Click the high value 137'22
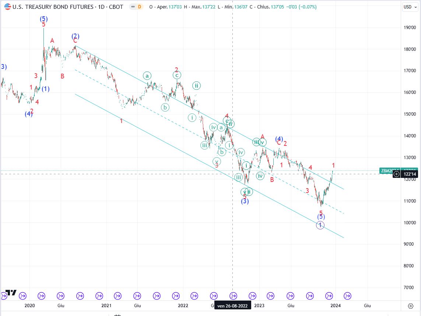This screenshot has height=316, width=421. pos(209,7)
